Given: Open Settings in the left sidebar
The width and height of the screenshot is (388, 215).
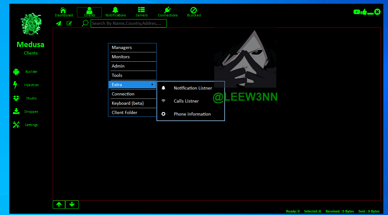Looking at the screenshot, I should point(31,125).
